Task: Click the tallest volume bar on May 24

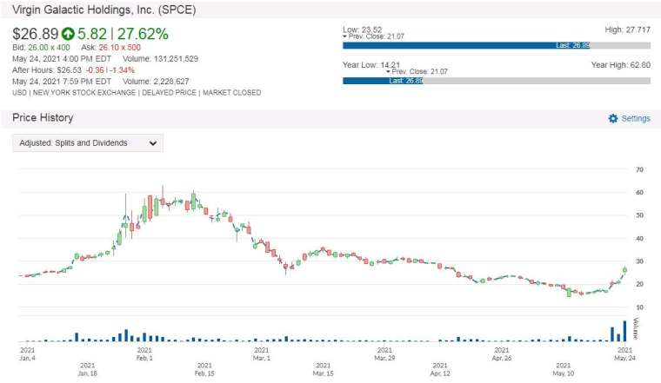Action: coord(624,331)
